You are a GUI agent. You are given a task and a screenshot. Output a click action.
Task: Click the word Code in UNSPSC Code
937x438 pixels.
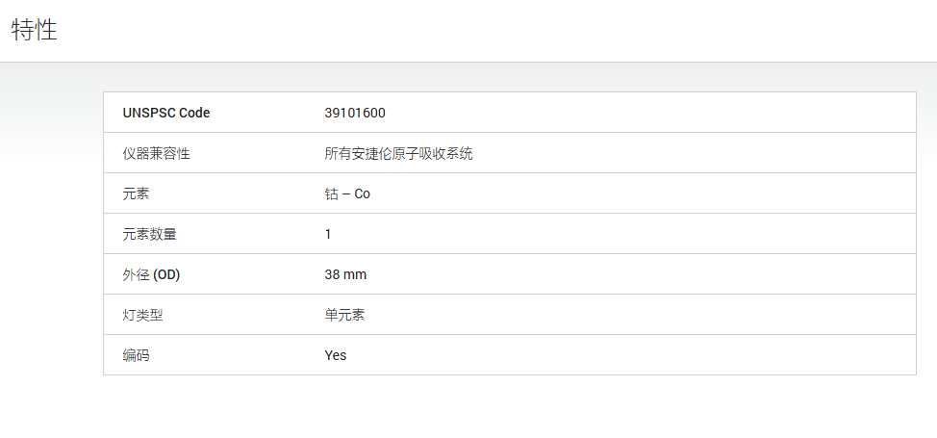coord(195,113)
